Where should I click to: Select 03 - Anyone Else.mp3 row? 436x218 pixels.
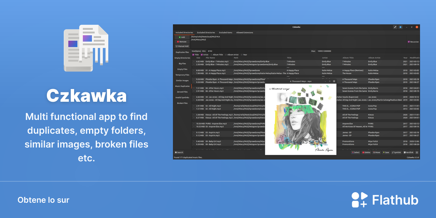306,126
